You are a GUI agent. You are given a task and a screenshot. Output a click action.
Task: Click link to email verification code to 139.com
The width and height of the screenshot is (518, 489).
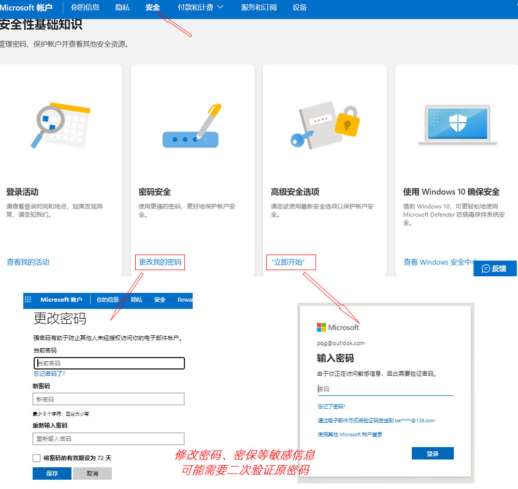tap(376, 420)
